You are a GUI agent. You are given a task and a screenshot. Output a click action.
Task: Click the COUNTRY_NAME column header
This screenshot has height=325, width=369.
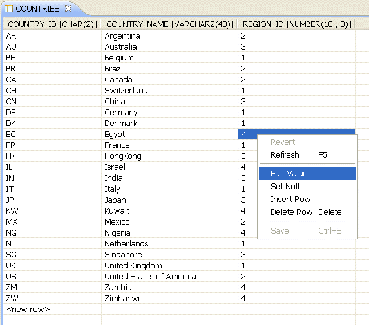[169, 24]
